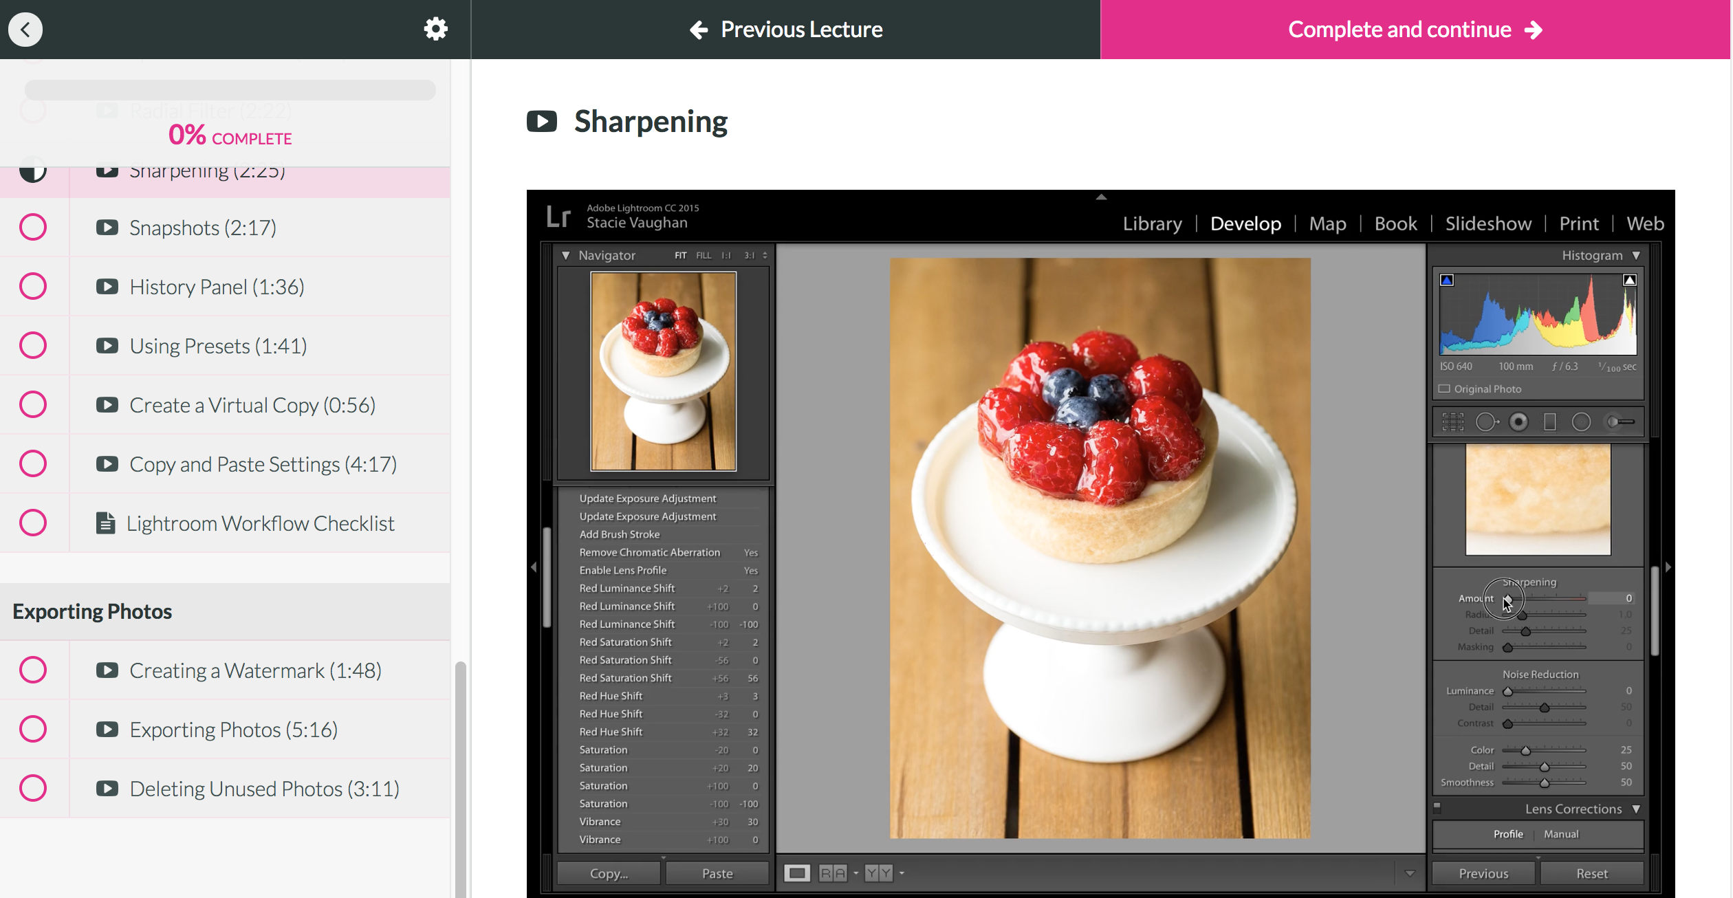Mark Exporting Photos lecture completion circle
Screen dimensions: 1733x898
[33, 729]
